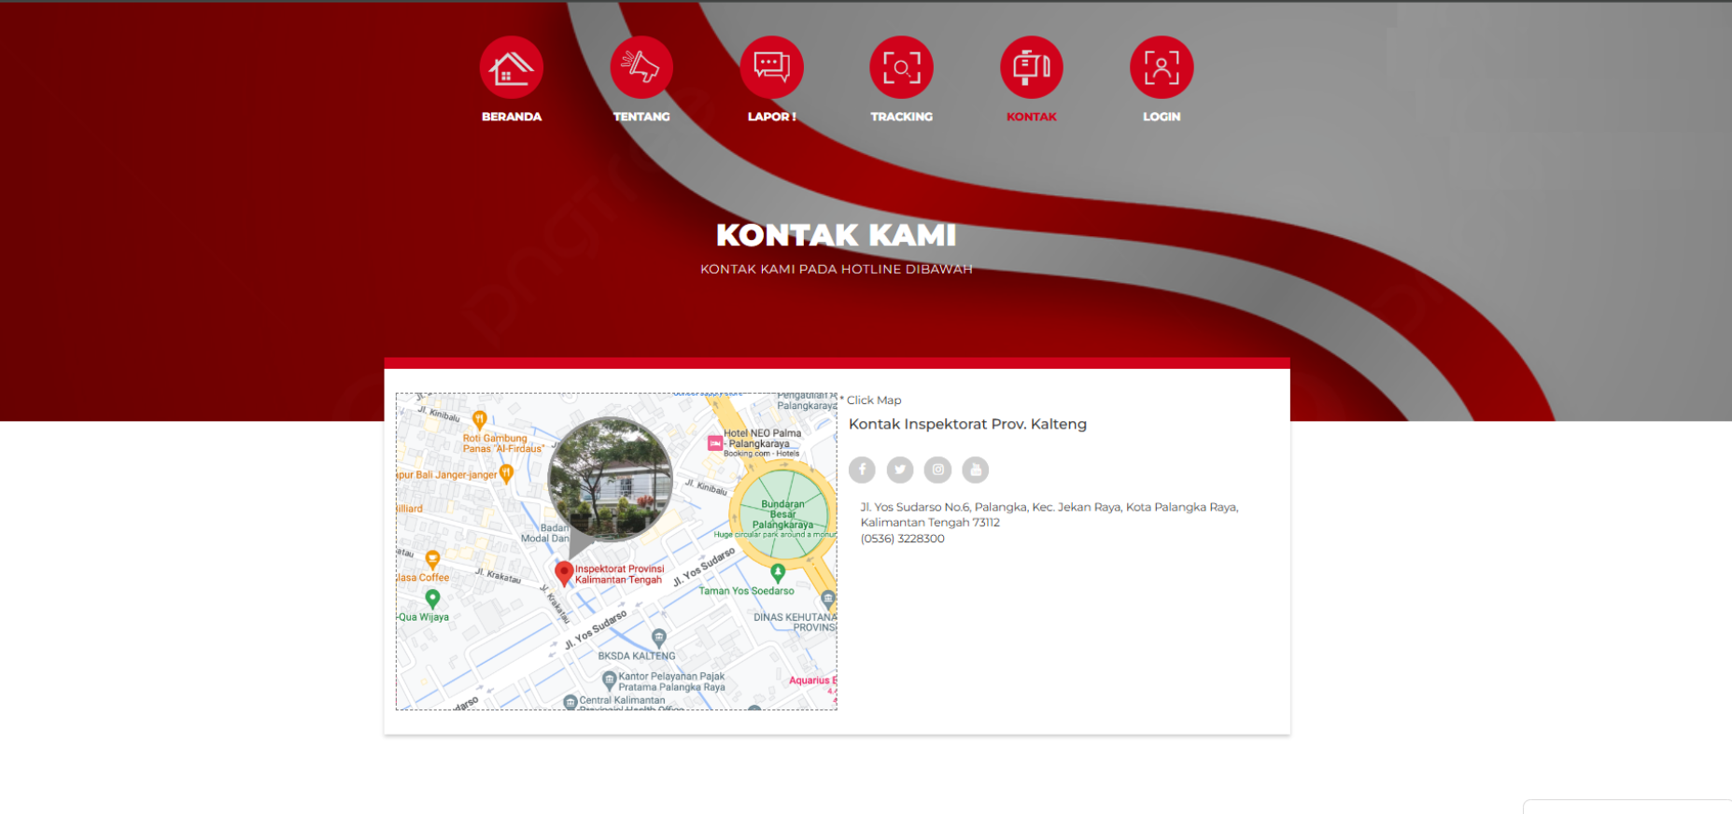Select the TENTANG menu label
The width and height of the screenshot is (1732, 814).
[641, 117]
